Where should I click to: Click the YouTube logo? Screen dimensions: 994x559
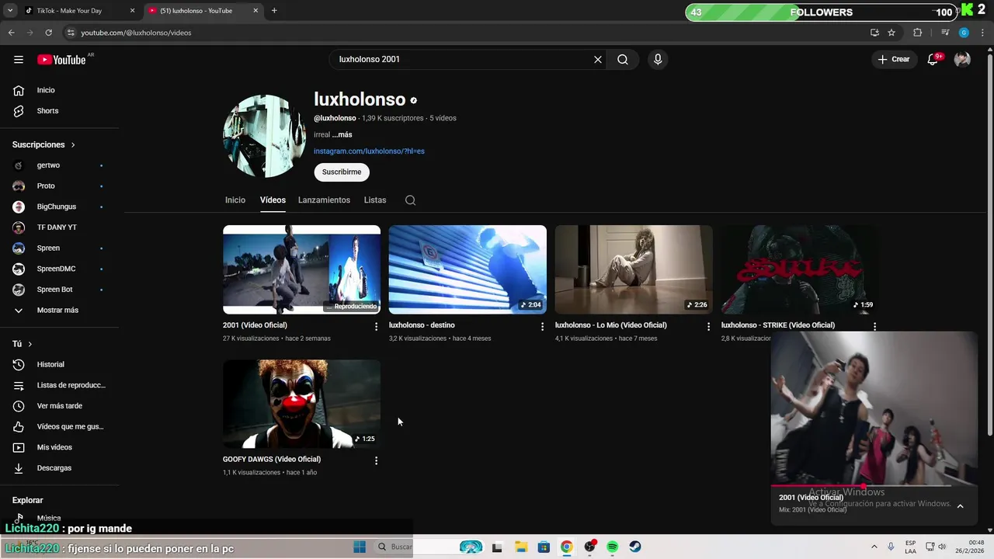pyautogui.click(x=61, y=60)
